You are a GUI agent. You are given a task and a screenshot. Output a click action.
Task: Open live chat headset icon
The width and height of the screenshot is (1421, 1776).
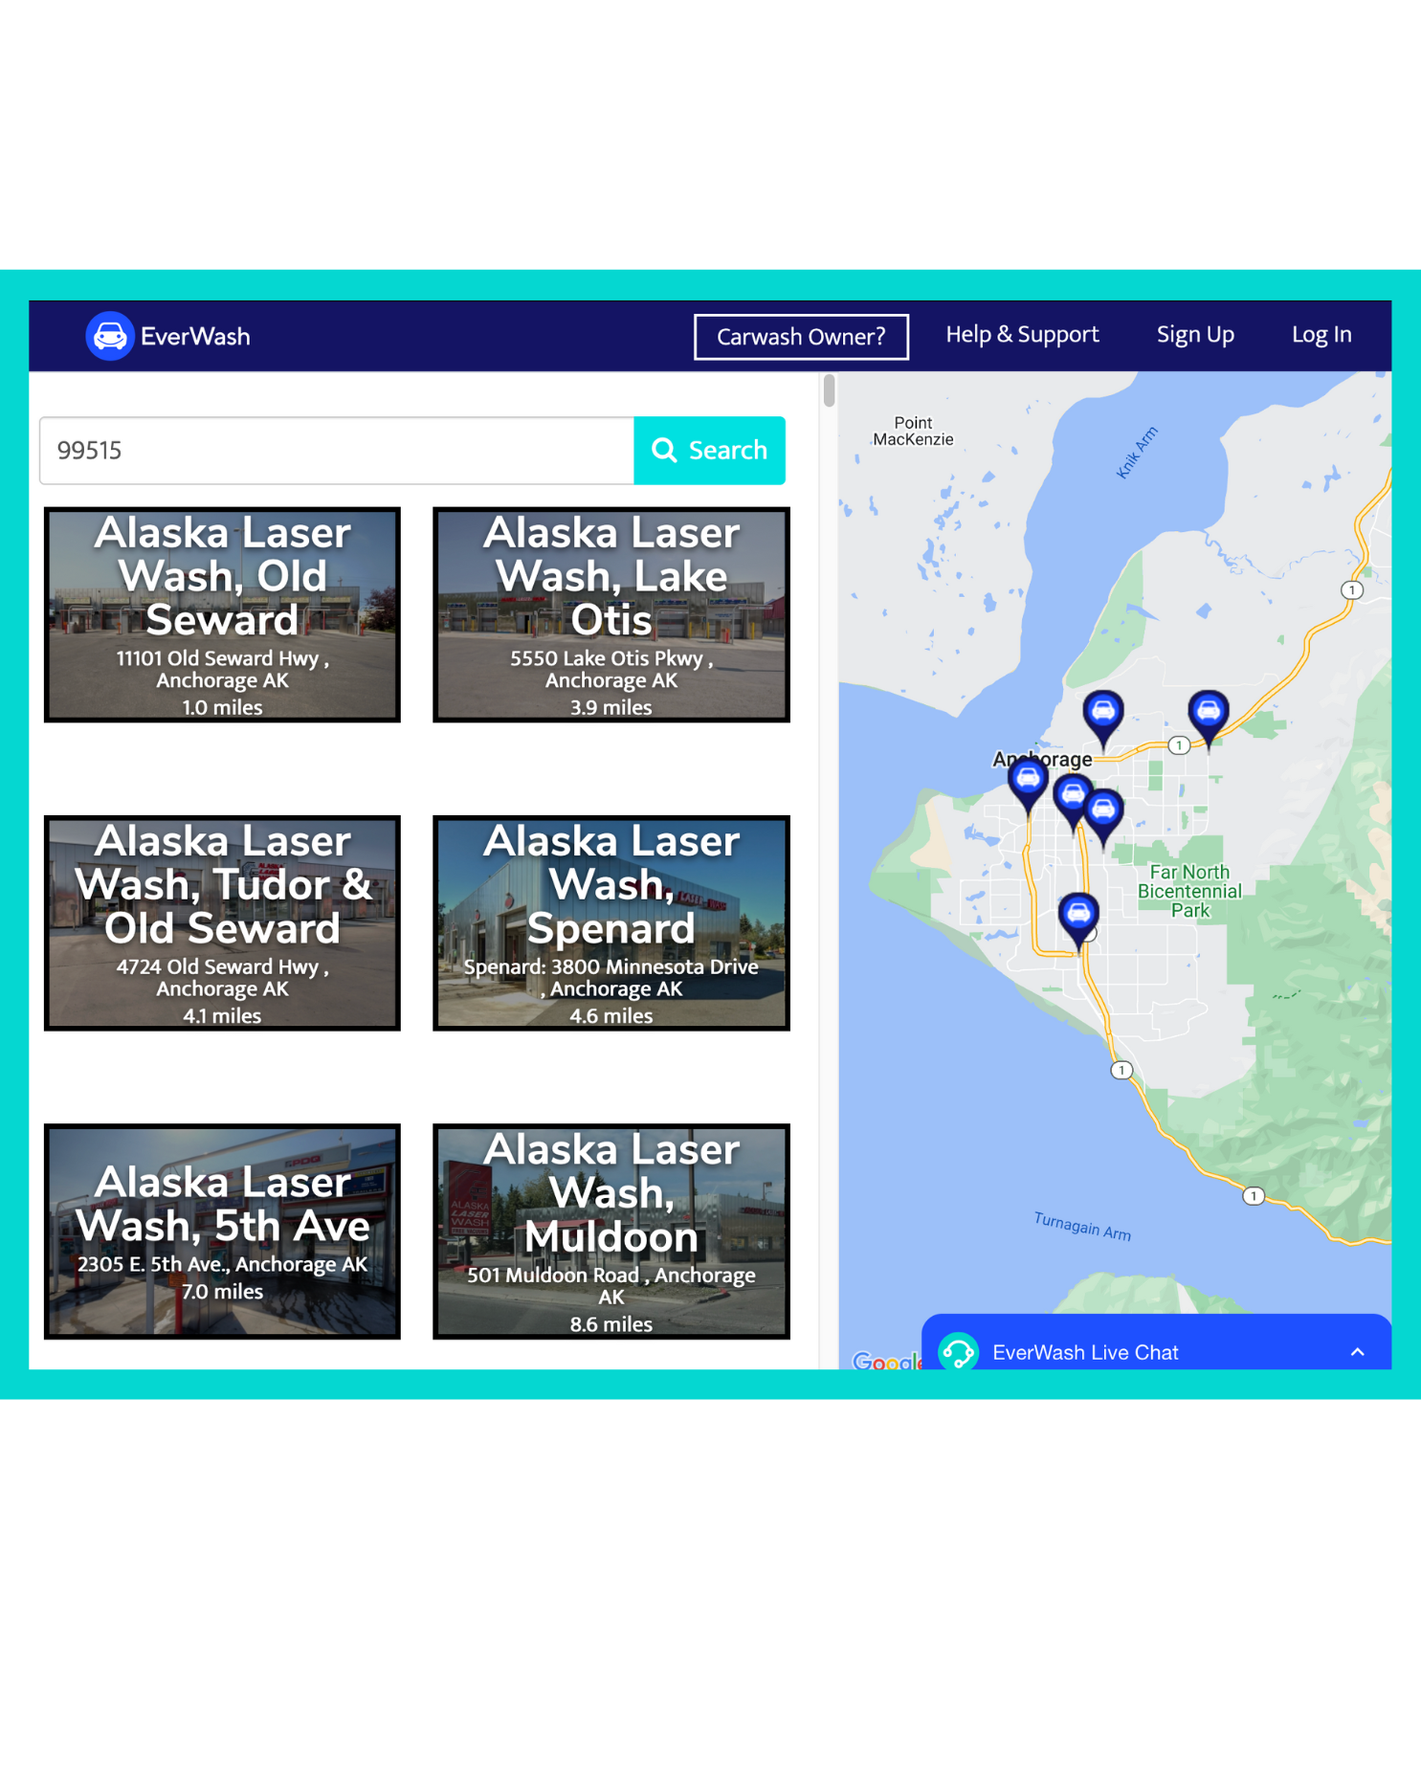(958, 1352)
